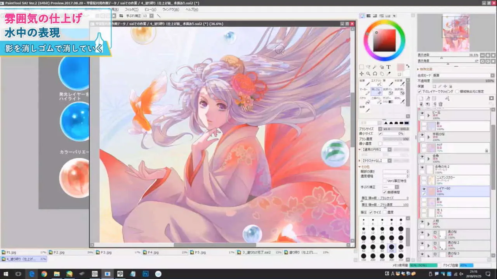Switch to the P3.jpg canvas tab
This screenshot has width=497, height=279.
coord(105,252)
